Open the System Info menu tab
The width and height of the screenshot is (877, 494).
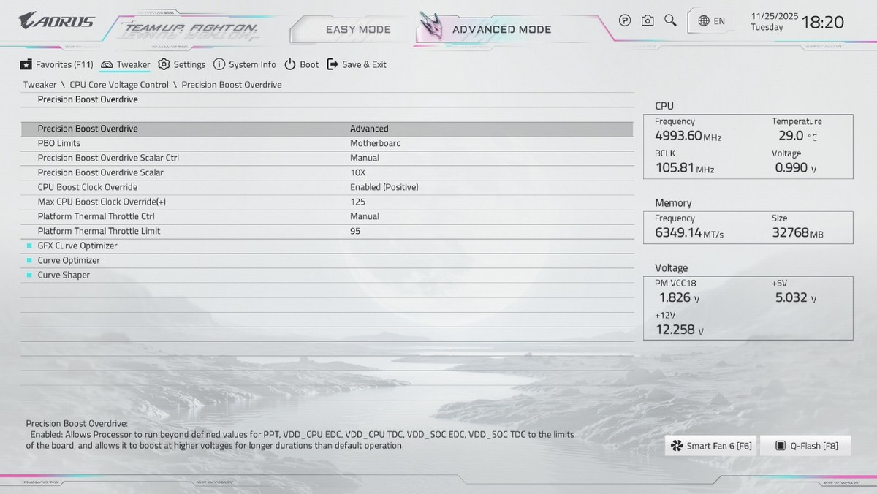coord(244,64)
